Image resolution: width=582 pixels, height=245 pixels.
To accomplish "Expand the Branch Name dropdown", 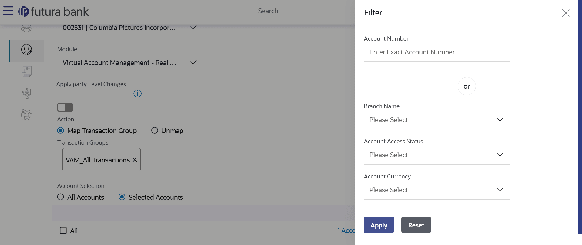I will click(x=436, y=120).
